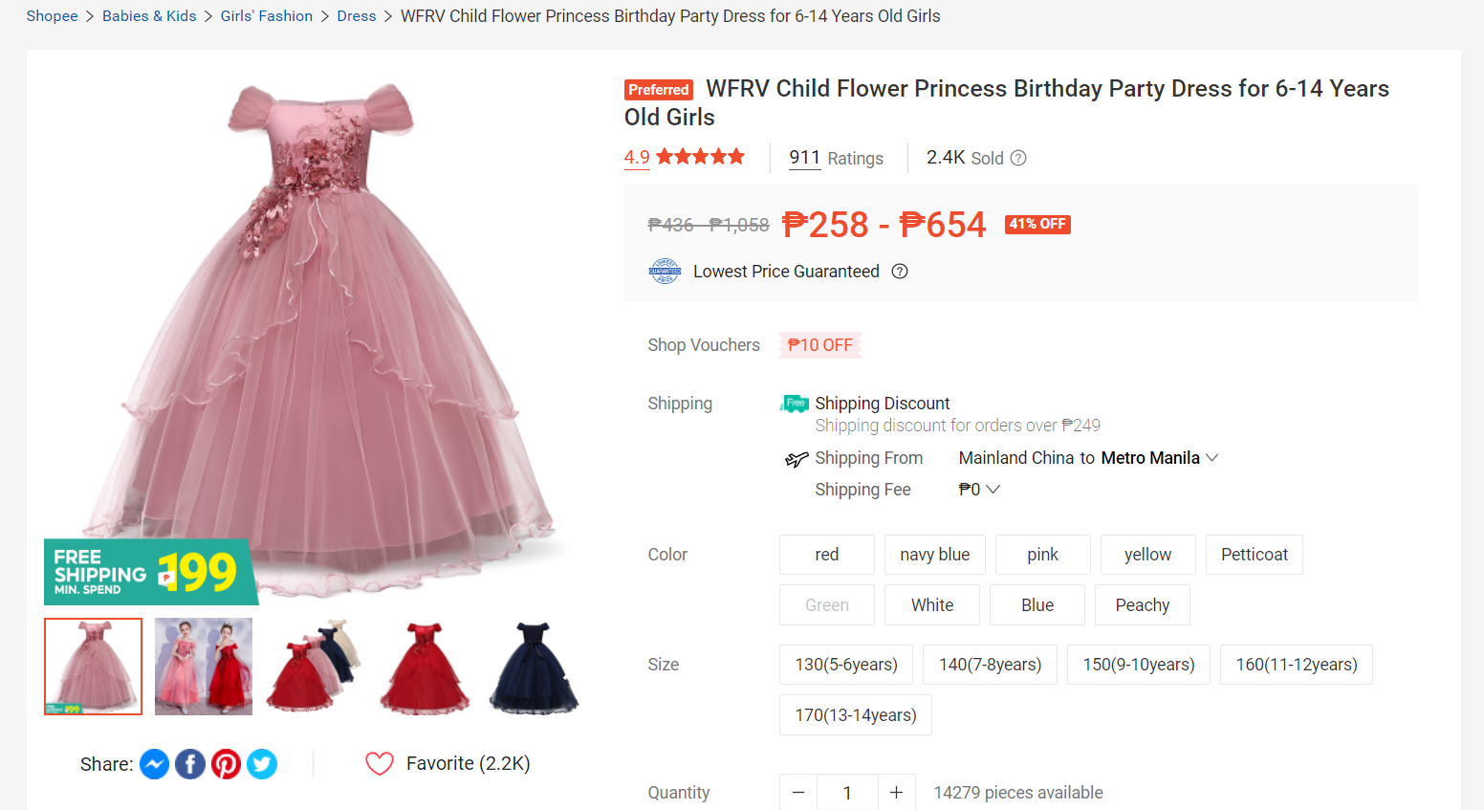This screenshot has height=810, width=1484.
Task: Share product on Twitter
Action: [262, 764]
